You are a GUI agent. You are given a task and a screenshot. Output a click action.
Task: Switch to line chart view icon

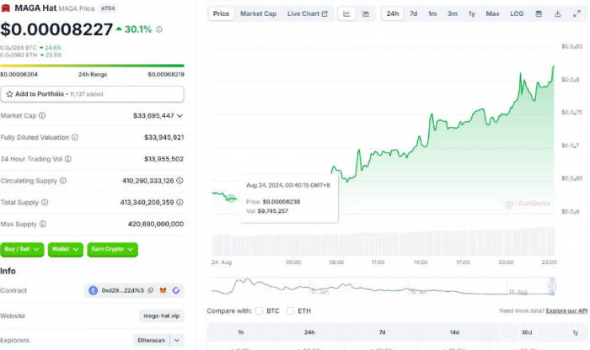(348, 13)
